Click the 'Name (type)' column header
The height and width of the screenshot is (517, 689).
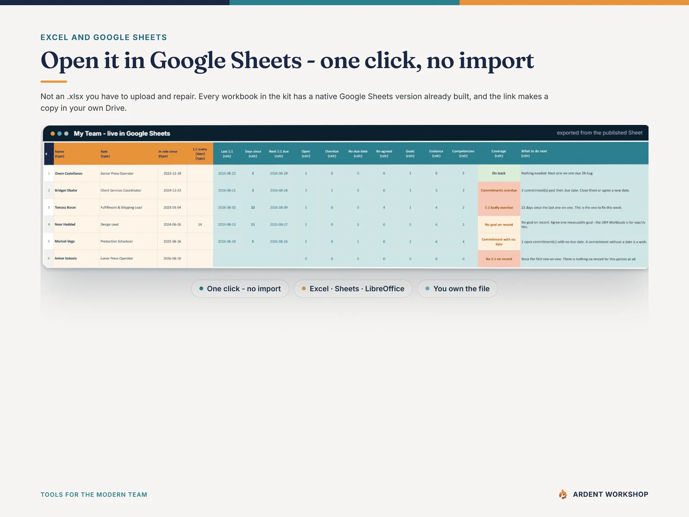point(76,154)
